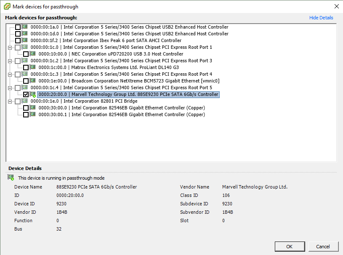The width and height of the screenshot is (343, 255).
Task: Click the vSphere icon in the title bar
Action: (x=7, y=6)
